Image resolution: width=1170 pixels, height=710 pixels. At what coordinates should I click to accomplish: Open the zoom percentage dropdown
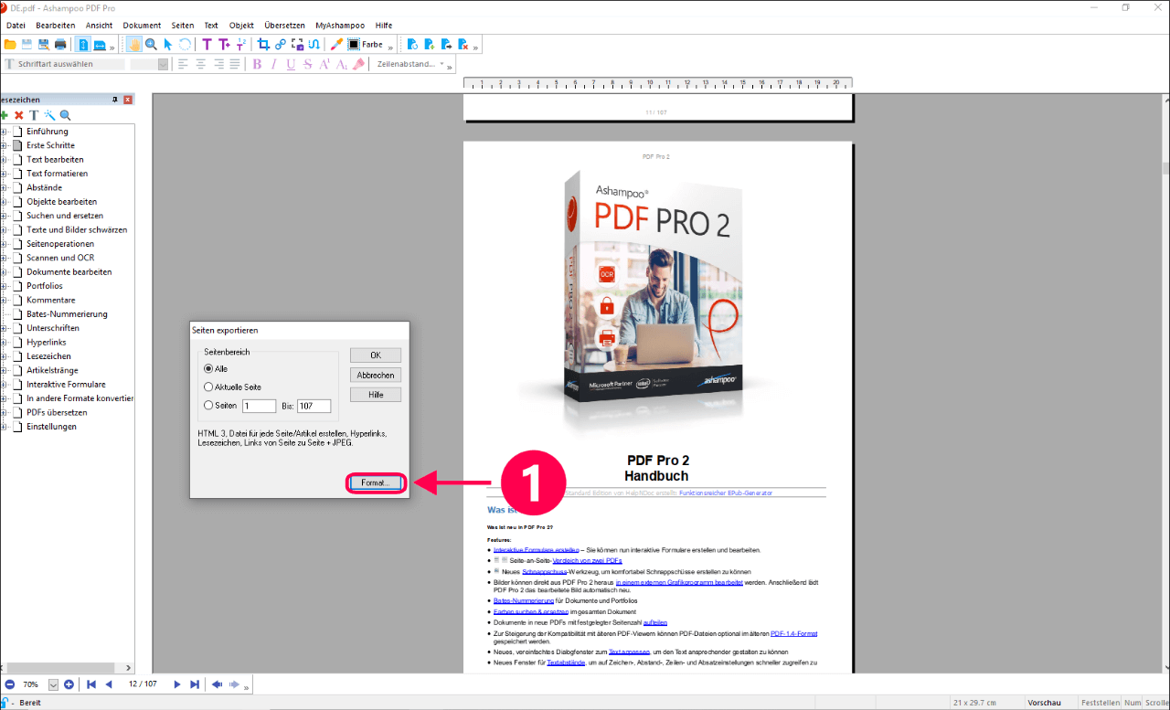[x=53, y=684]
